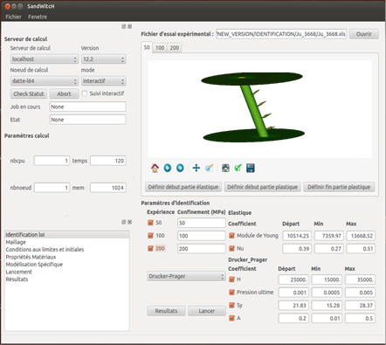Image resolution: width=386 pixels, height=345 pixels.
Task: Float the lower-left steps panel
Action: pyautogui.click(x=124, y=222)
